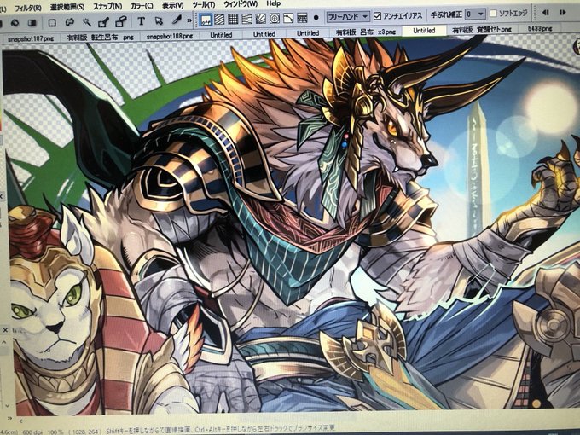Open the 選択範囲(S) menu
The height and width of the screenshot is (435, 580).
[x=67, y=7]
